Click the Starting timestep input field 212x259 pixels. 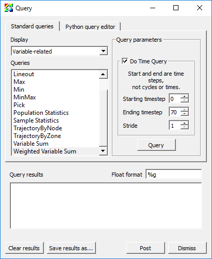[x=175, y=99]
